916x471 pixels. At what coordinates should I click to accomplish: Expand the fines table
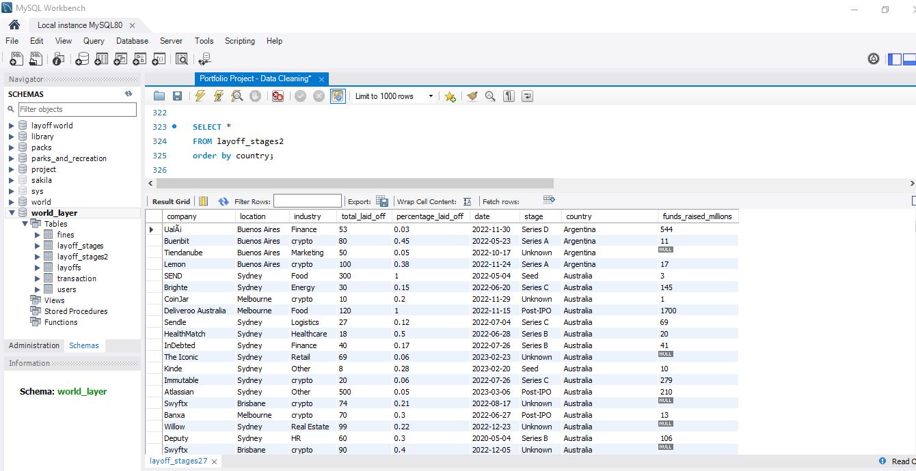pos(38,235)
